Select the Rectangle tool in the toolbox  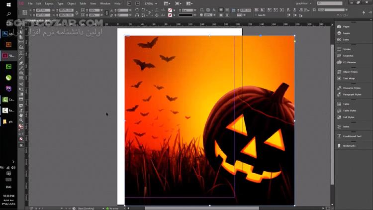click(x=21, y=78)
